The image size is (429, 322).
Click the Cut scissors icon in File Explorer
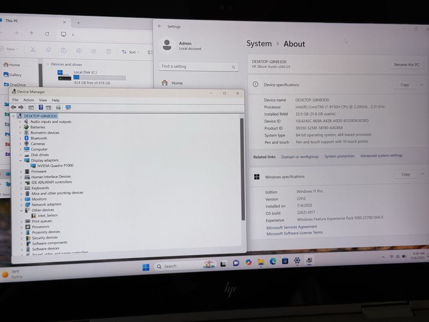pos(33,49)
